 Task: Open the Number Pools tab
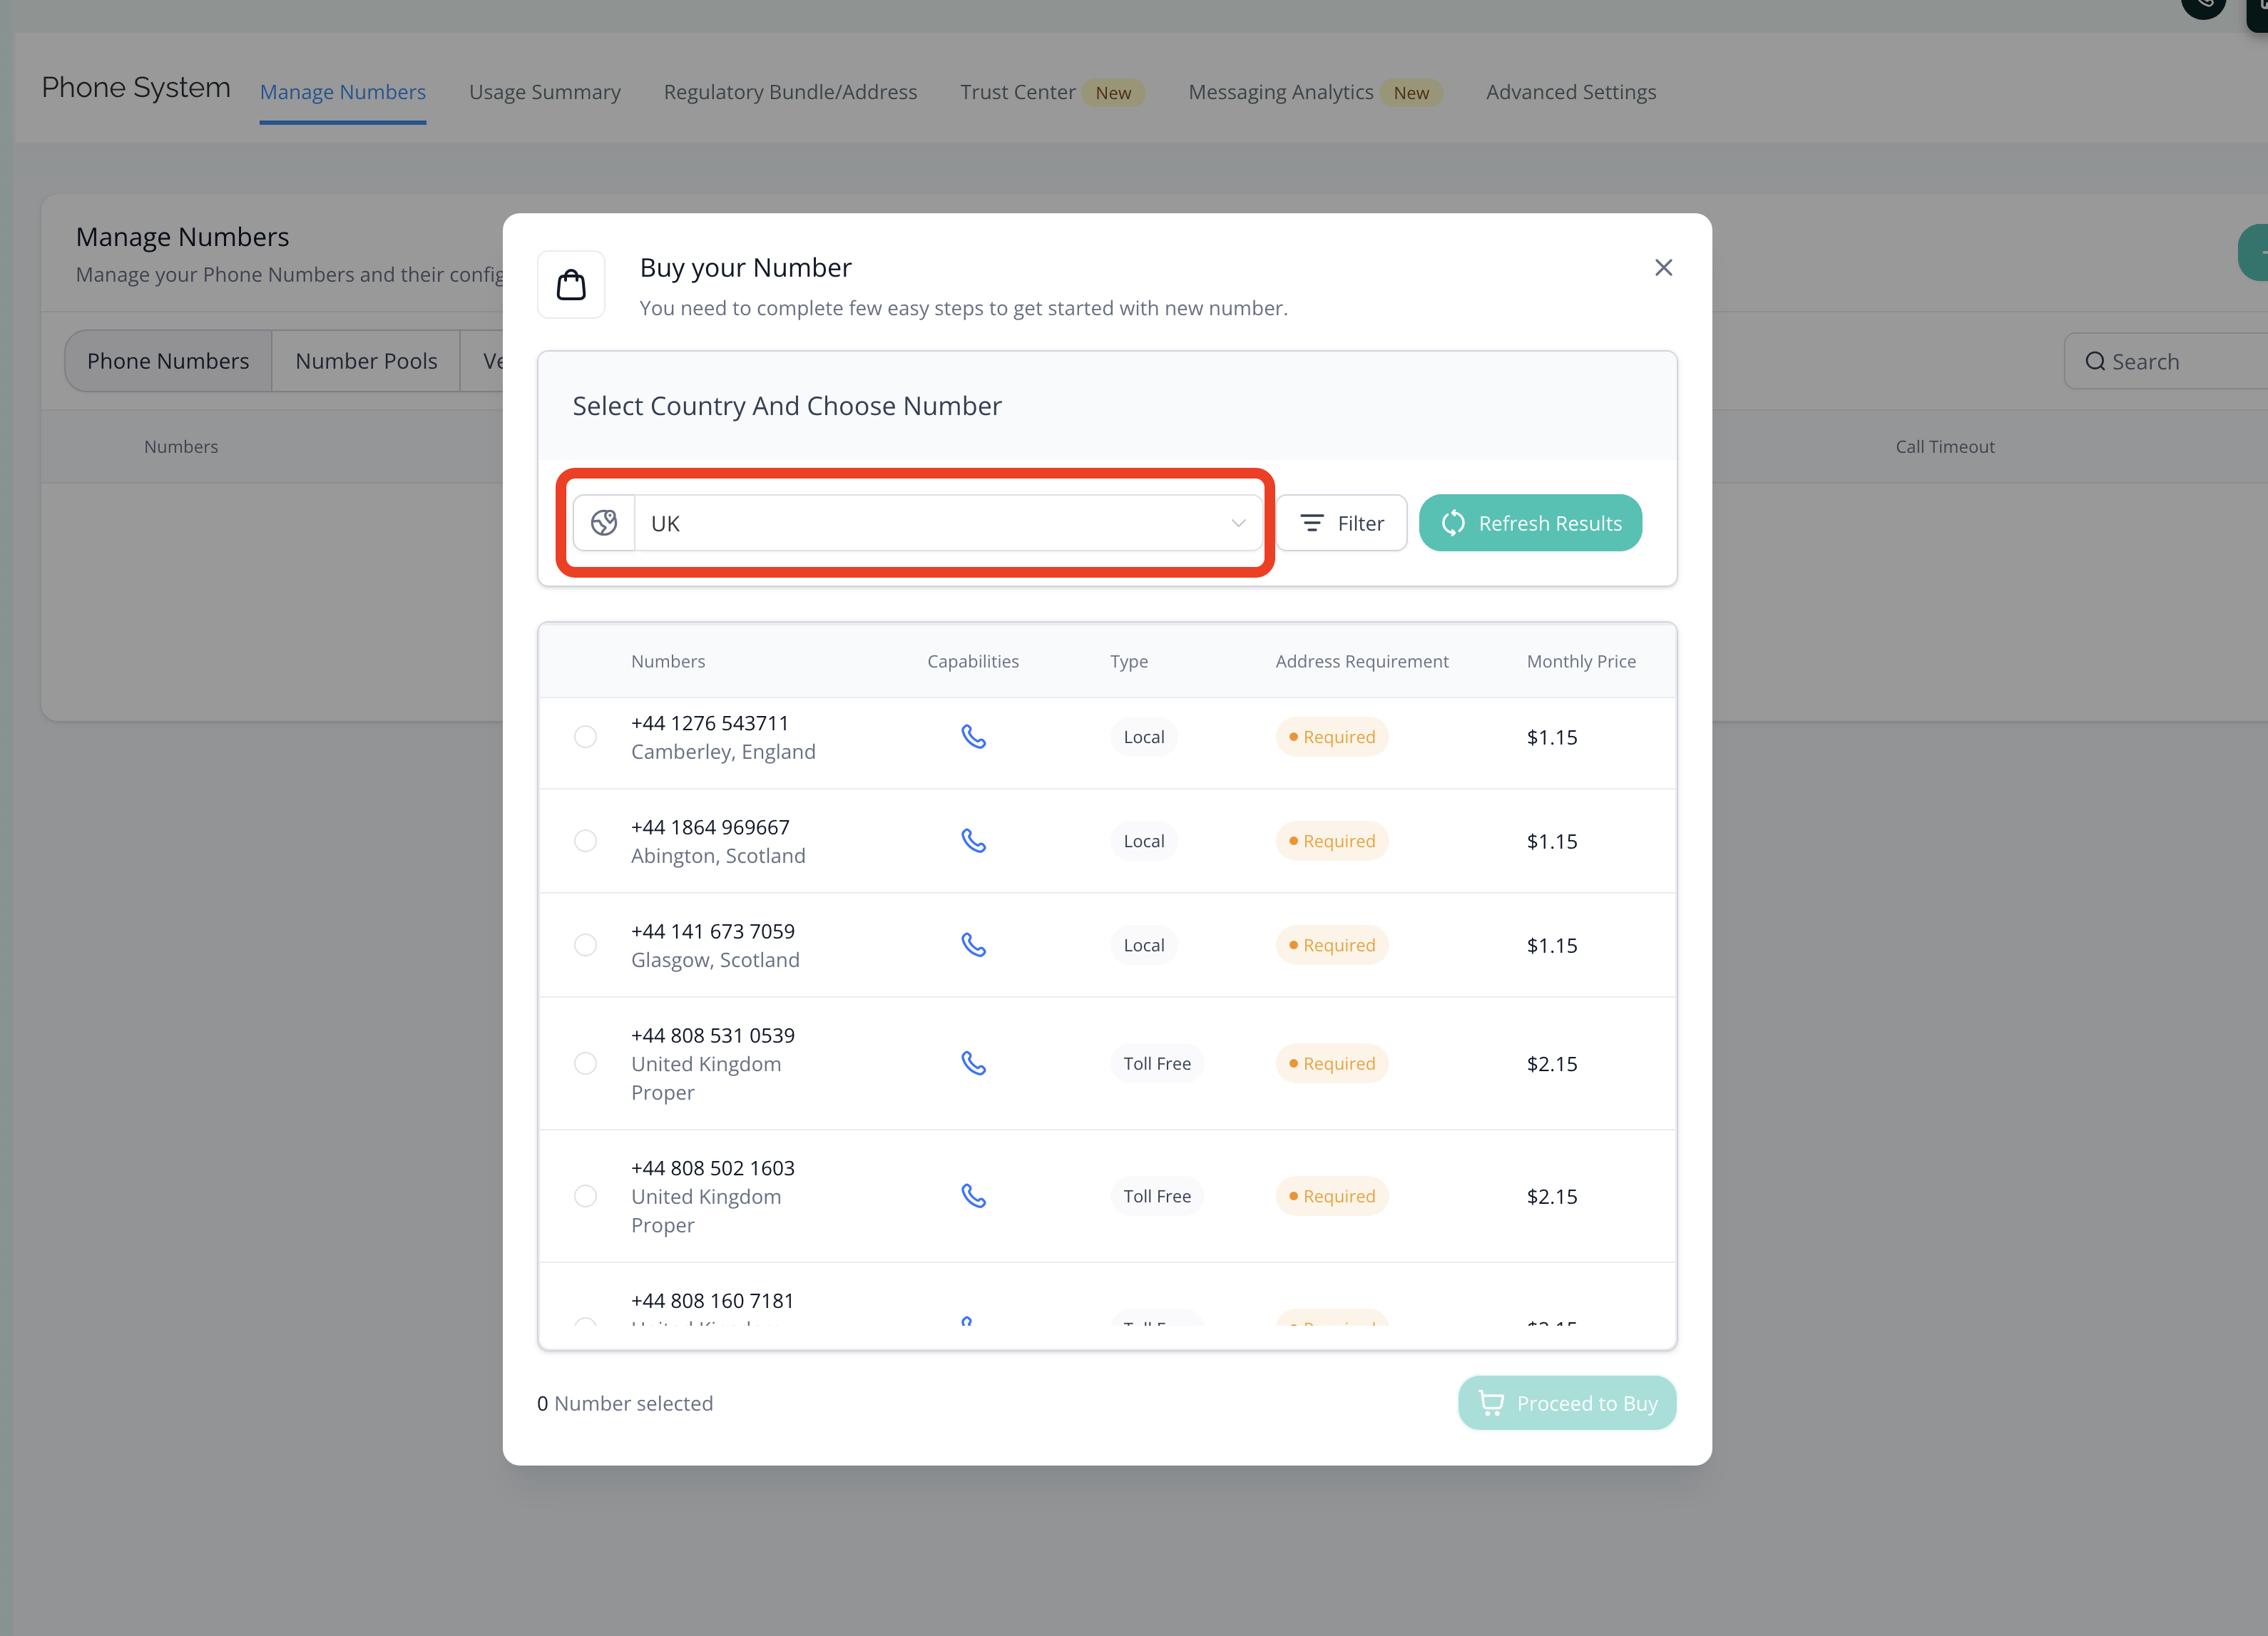pos(366,361)
